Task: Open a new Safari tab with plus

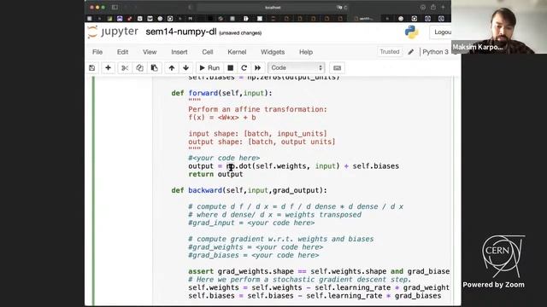Action: pos(443,8)
